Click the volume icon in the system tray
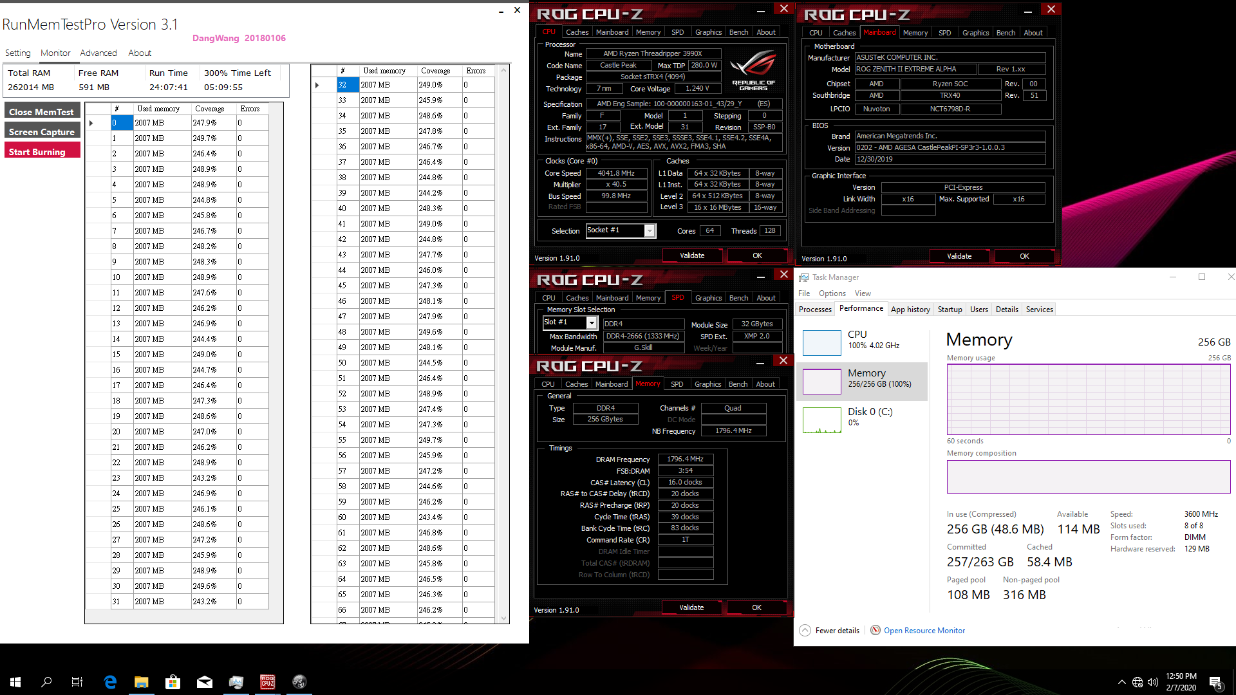1236x695 pixels. pyautogui.click(x=1152, y=682)
